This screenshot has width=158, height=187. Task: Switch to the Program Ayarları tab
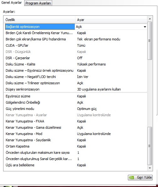38,3
